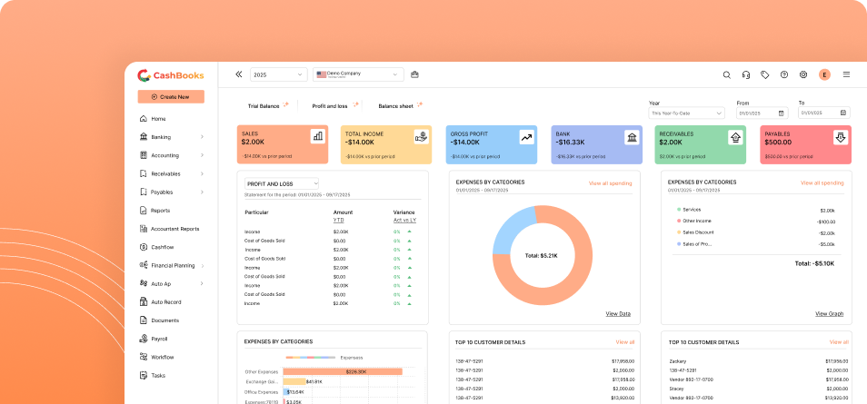Open the 2025 year dropdown
The width and height of the screenshot is (867, 404).
[279, 74]
